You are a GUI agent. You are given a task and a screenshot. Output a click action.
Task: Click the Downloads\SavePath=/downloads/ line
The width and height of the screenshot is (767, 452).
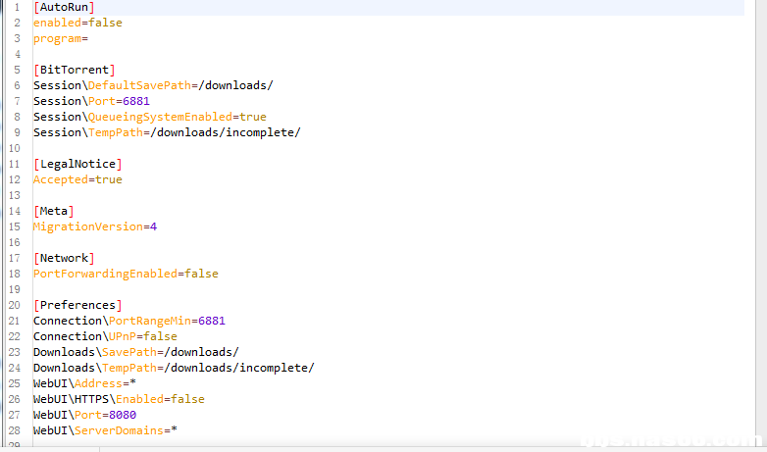coord(136,352)
